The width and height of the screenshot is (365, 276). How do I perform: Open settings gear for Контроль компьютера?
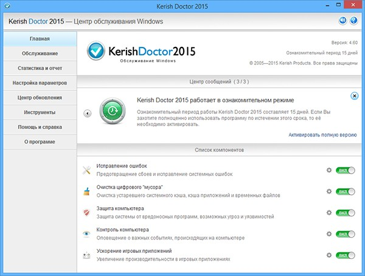pos(329,234)
